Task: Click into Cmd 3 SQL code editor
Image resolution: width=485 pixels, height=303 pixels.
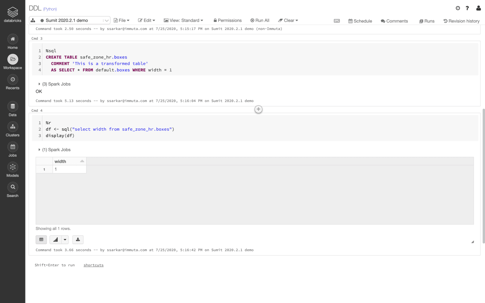Action: [x=255, y=60]
